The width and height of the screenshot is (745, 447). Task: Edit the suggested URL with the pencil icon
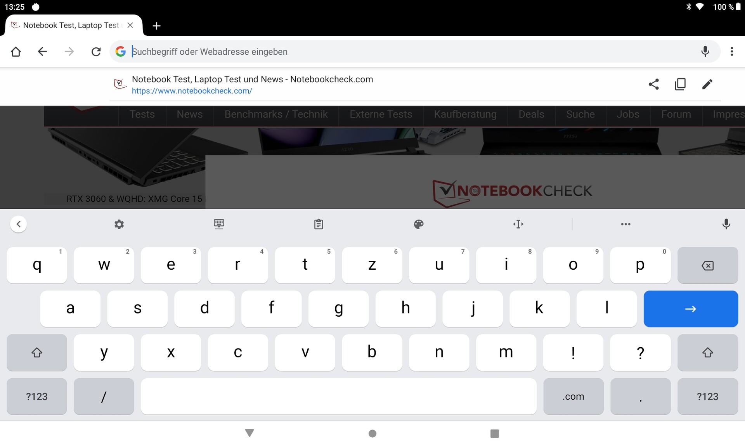(707, 84)
